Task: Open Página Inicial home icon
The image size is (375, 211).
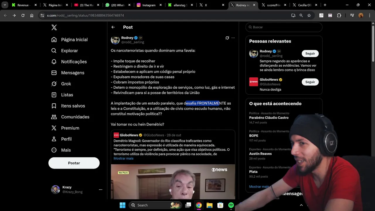Action: coord(54,40)
